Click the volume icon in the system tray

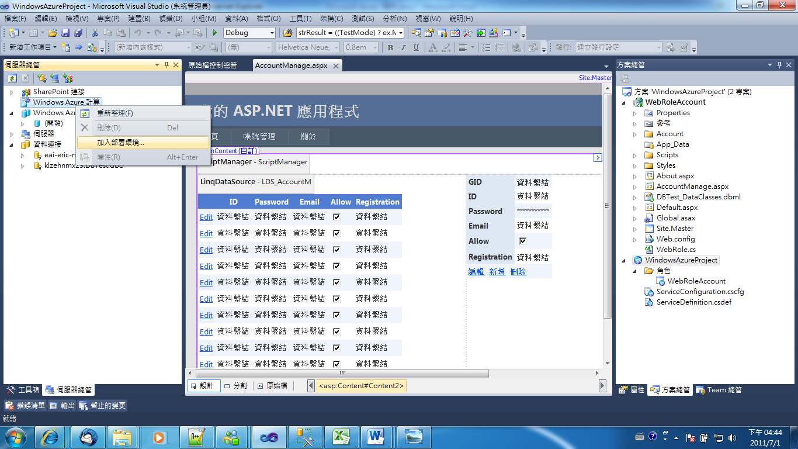(731, 437)
